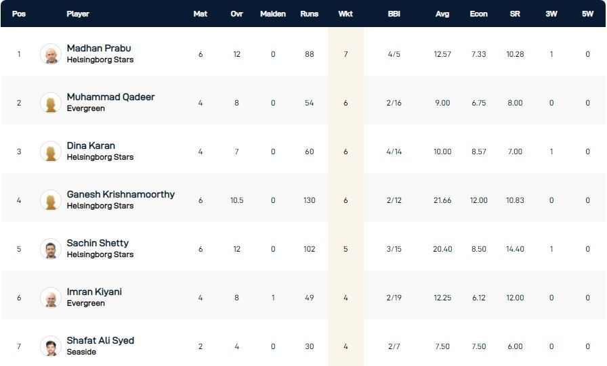
Task: Click Shafat Ali Syed's profile photo
Action: pos(51,346)
